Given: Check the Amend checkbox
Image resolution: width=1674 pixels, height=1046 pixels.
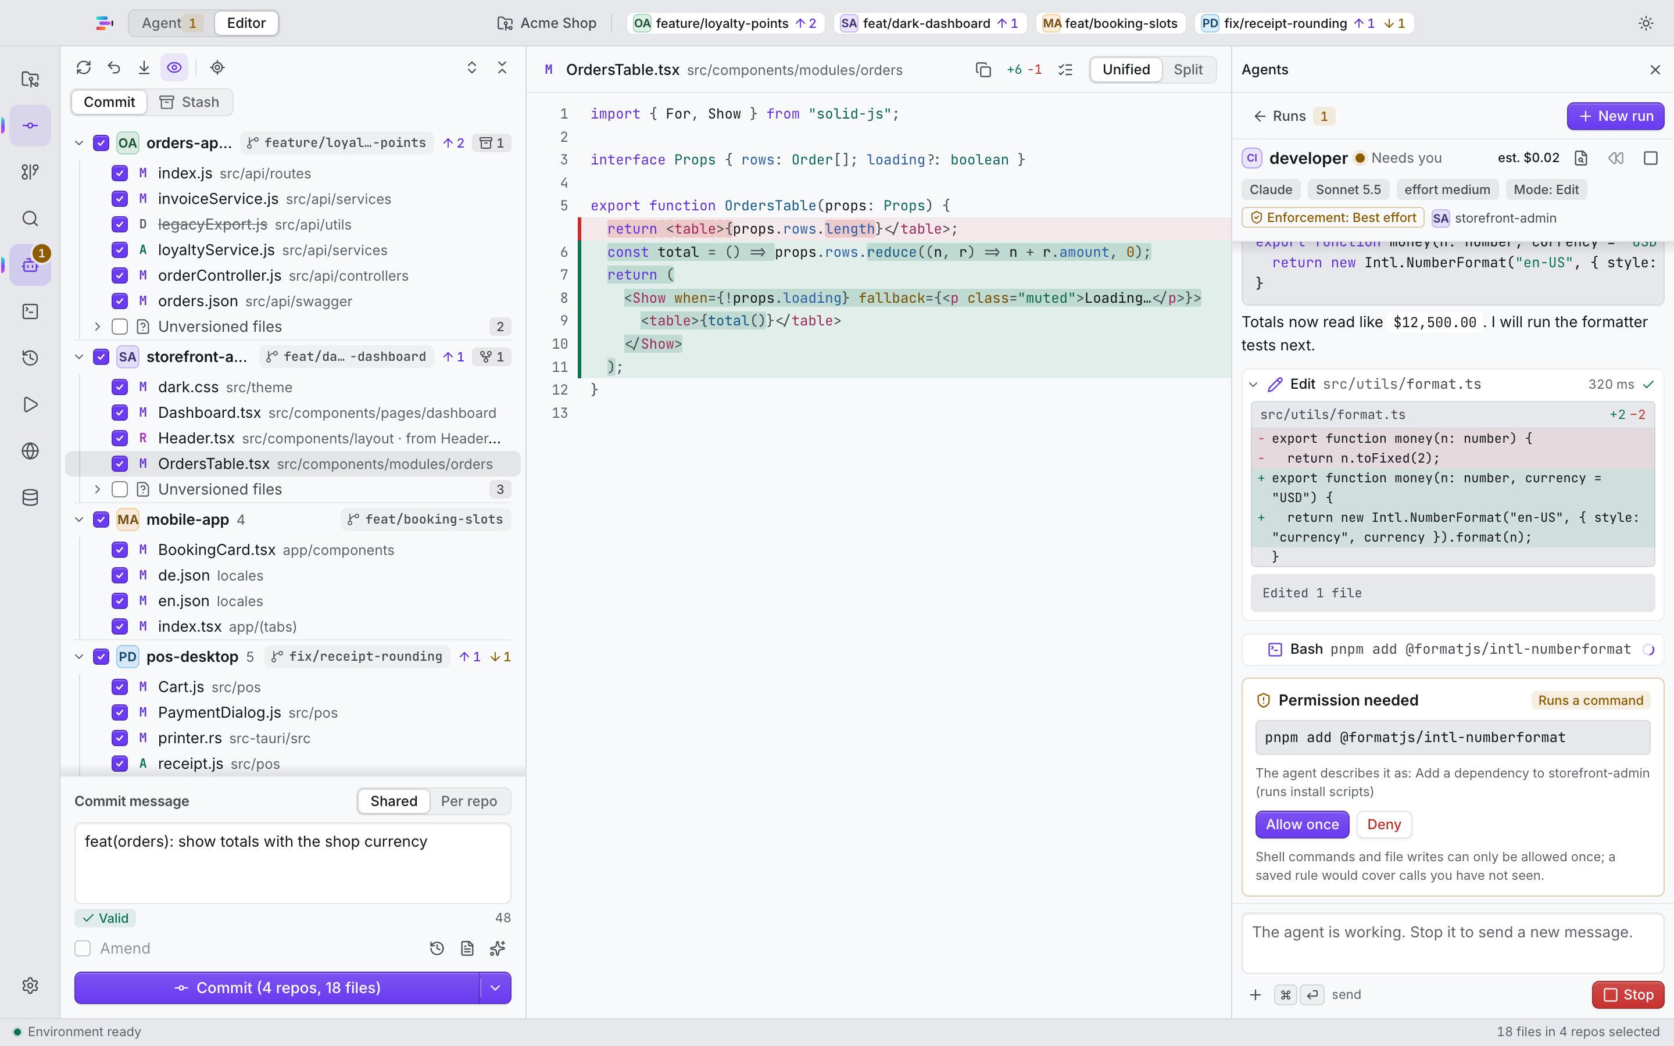Looking at the screenshot, I should point(83,948).
